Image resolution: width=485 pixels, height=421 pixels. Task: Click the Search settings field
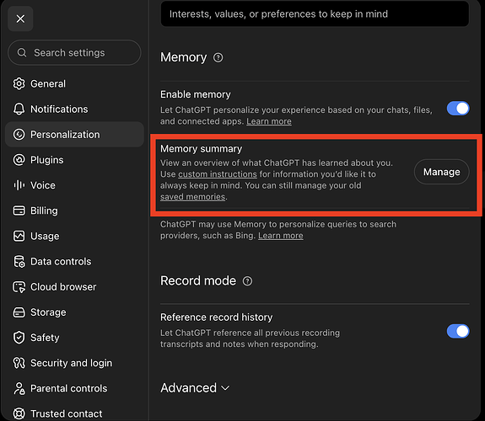pos(74,52)
